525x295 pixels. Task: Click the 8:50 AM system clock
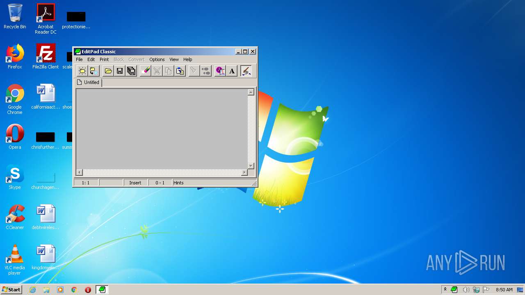coord(504,290)
